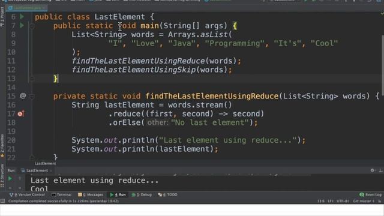Click the findTheLastElementUsingReduce call on line 11
Viewport: 384px width, 216px height.
click(139, 61)
